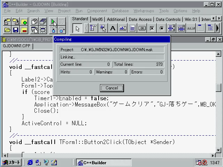
Task: Click the Pause speedbar icon
Action: (61, 22)
